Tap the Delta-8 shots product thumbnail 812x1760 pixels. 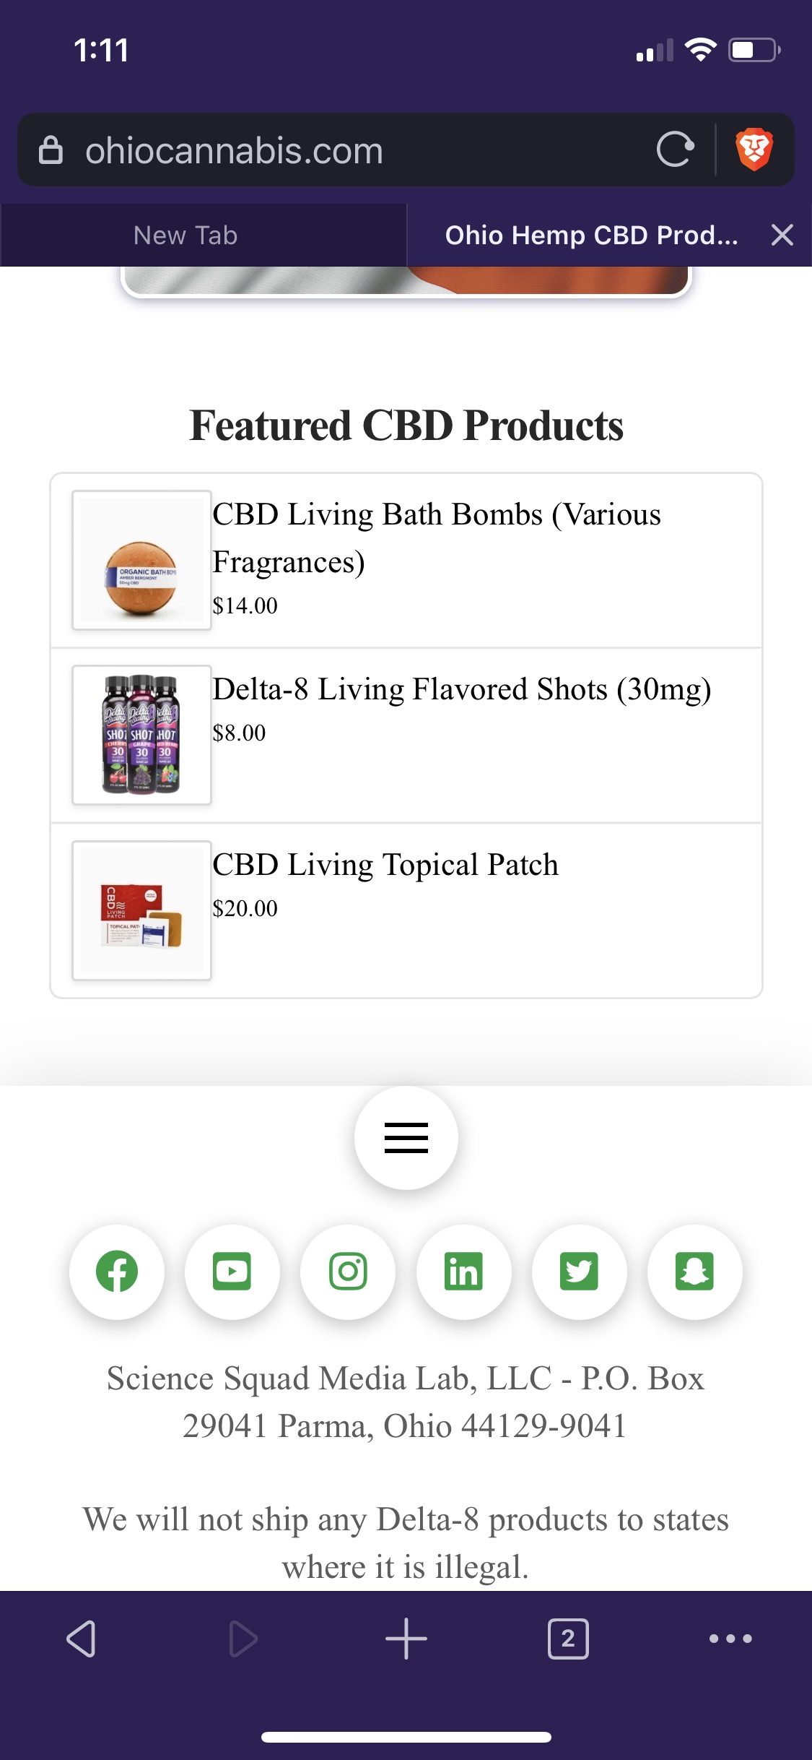[141, 735]
